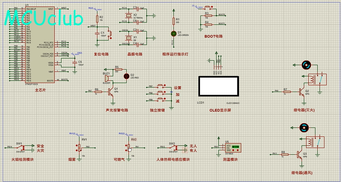Click the 继电器(灭火) label
The height and width of the screenshot is (182, 341).
tap(304, 110)
